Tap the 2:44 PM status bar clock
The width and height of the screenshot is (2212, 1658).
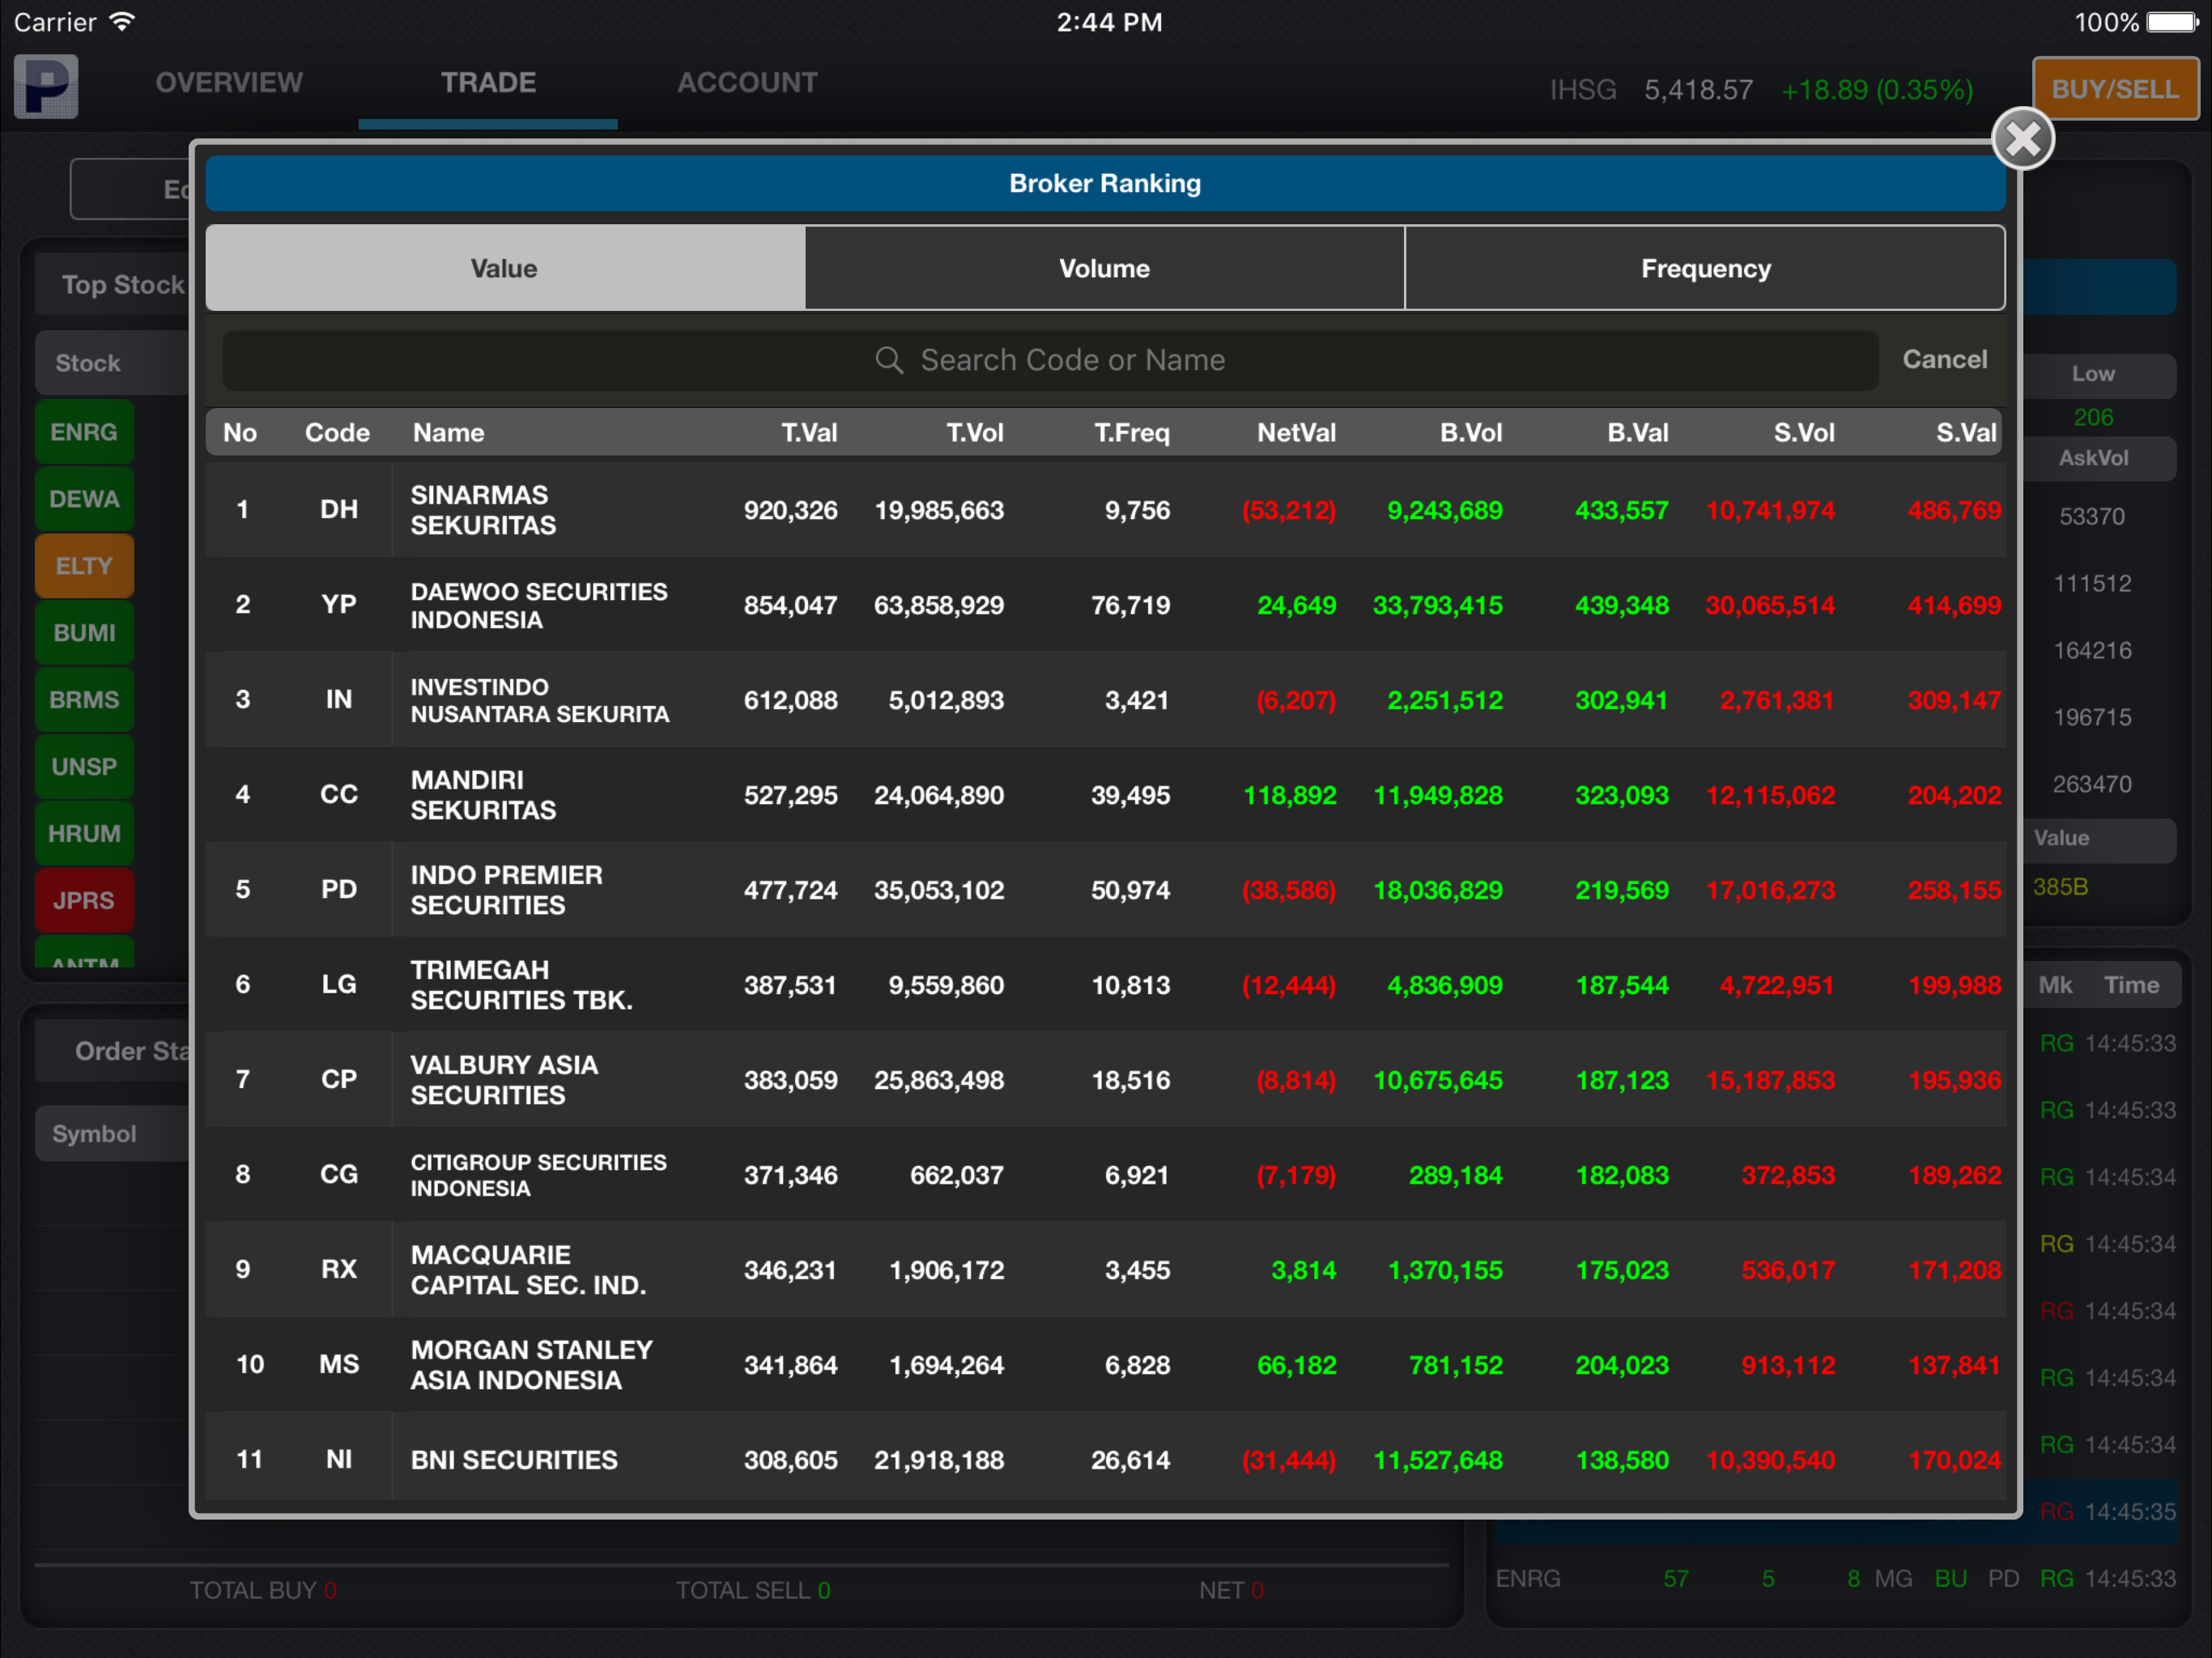[1109, 22]
